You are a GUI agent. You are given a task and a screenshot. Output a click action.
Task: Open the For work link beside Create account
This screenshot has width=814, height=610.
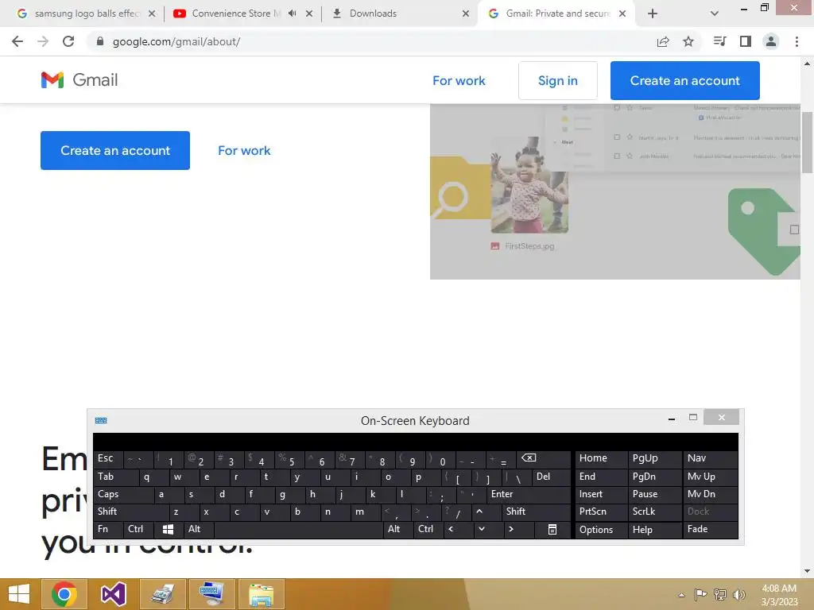244,150
